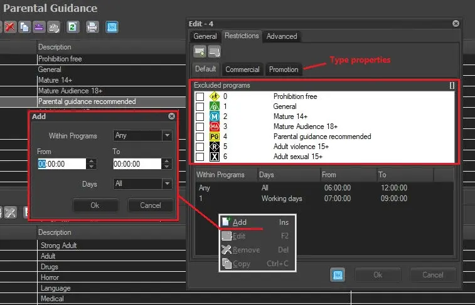This screenshot has height=305, width=475.
Task: Tick the Adult sexual 15+ checkbox
Action: (x=200, y=157)
